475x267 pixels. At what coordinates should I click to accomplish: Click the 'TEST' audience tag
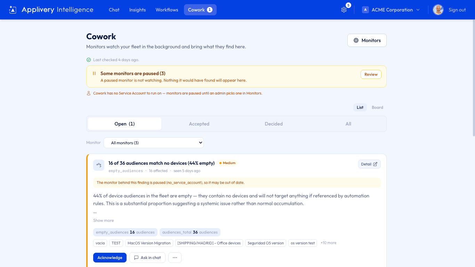pyautogui.click(x=116, y=243)
